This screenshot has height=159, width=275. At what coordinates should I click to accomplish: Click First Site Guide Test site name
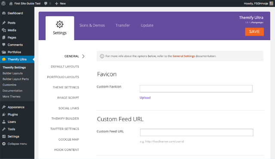(x=27, y=3)
